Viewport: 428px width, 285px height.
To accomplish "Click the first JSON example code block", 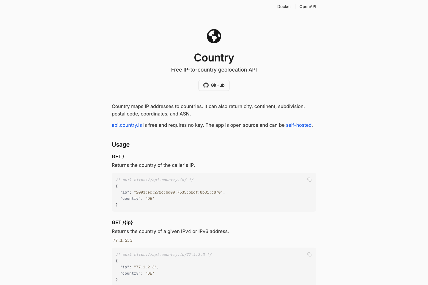I will click(x=214, y=192).
